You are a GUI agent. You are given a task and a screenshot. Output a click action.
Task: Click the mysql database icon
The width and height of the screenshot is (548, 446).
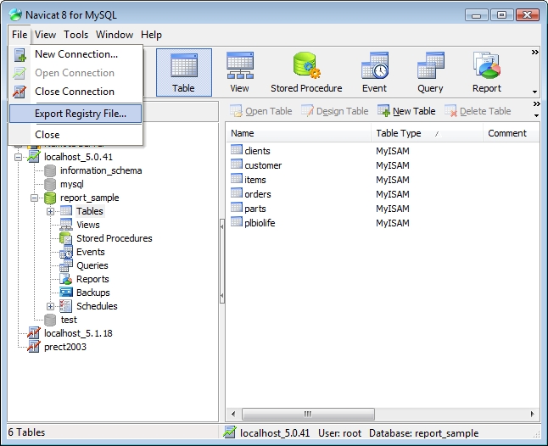[x=50, y=184]
